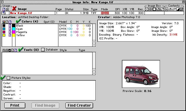Click the page icon in the Black color row

click(x=10, y=25)
